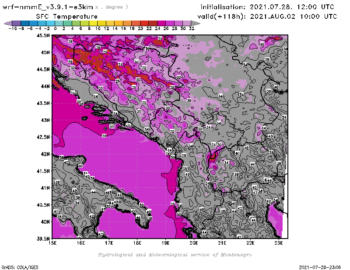This screenshot has height=270, width=350.
Task: Pick the purple swatch between -10 and -8
Action: click(x=17, y=23)
